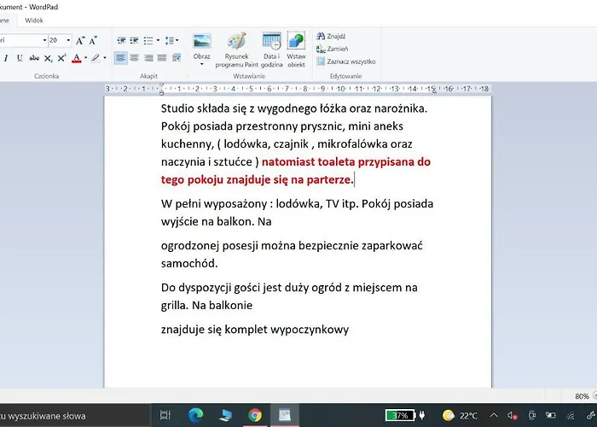Open the font family dropdown
The height and width of the screenshot is (427, 597).
pos(44,40)
